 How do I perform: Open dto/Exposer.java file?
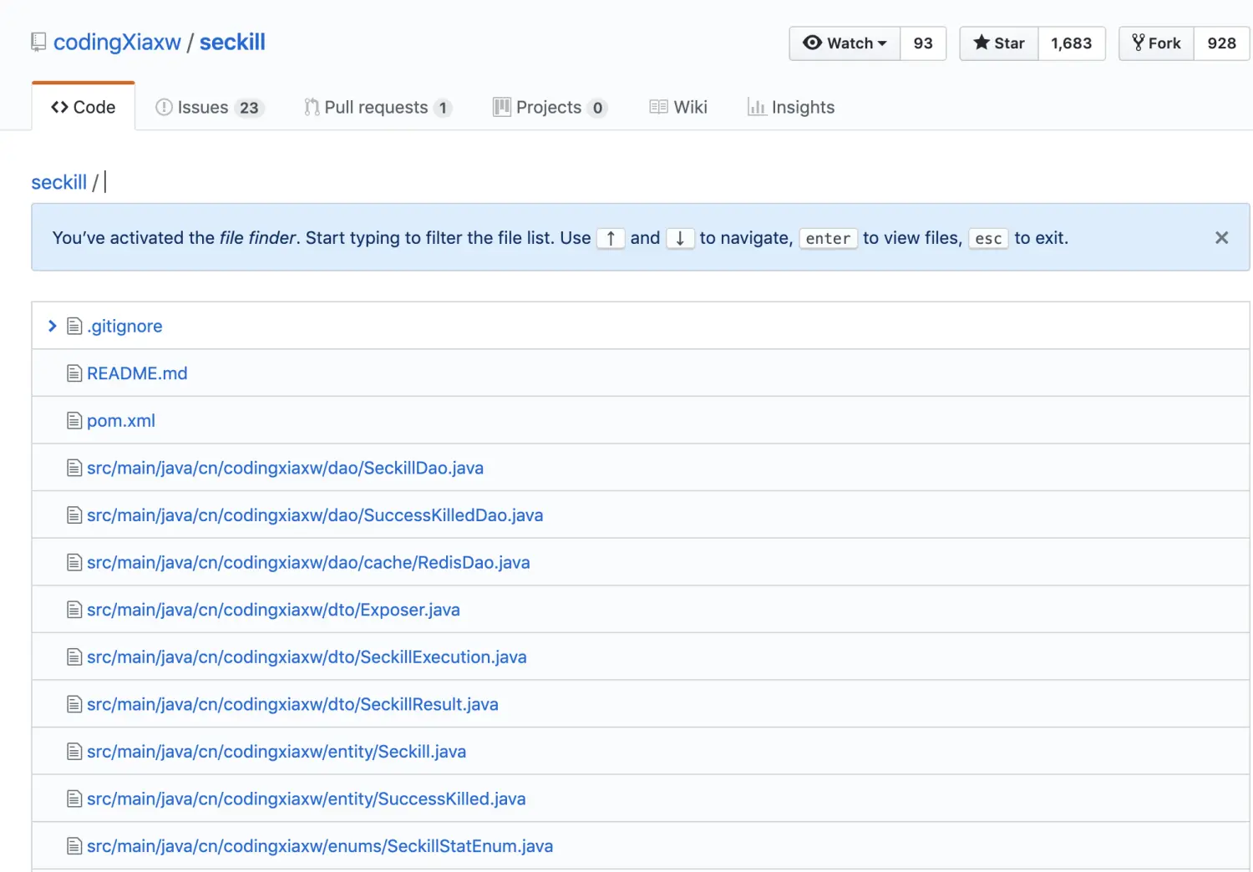[273, 610]
